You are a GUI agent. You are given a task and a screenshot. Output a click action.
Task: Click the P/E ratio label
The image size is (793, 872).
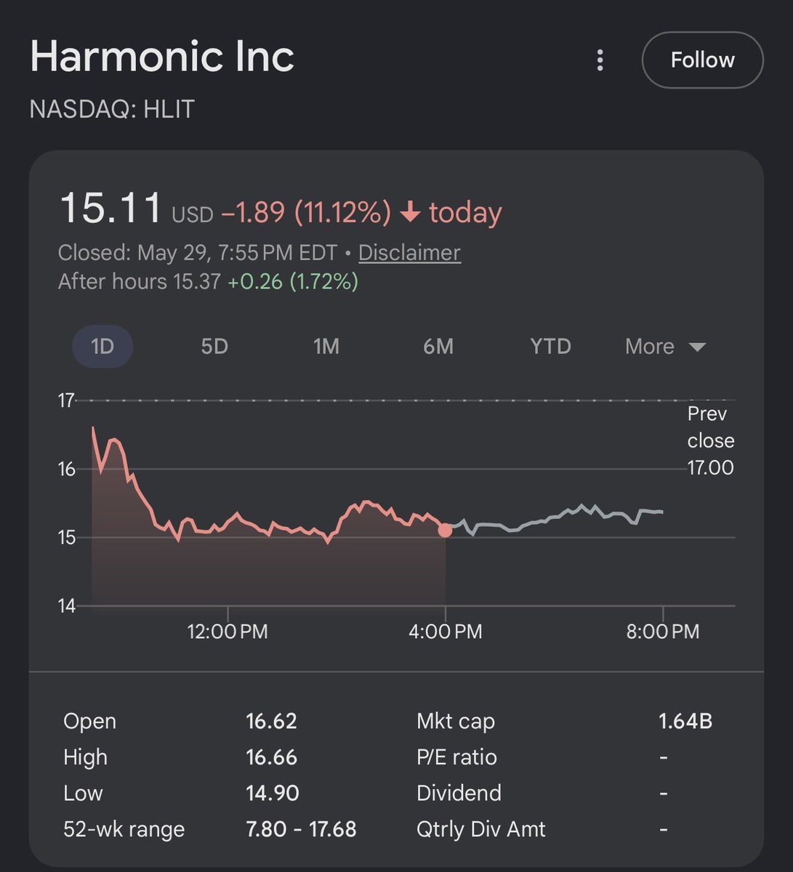click(456, 757)
